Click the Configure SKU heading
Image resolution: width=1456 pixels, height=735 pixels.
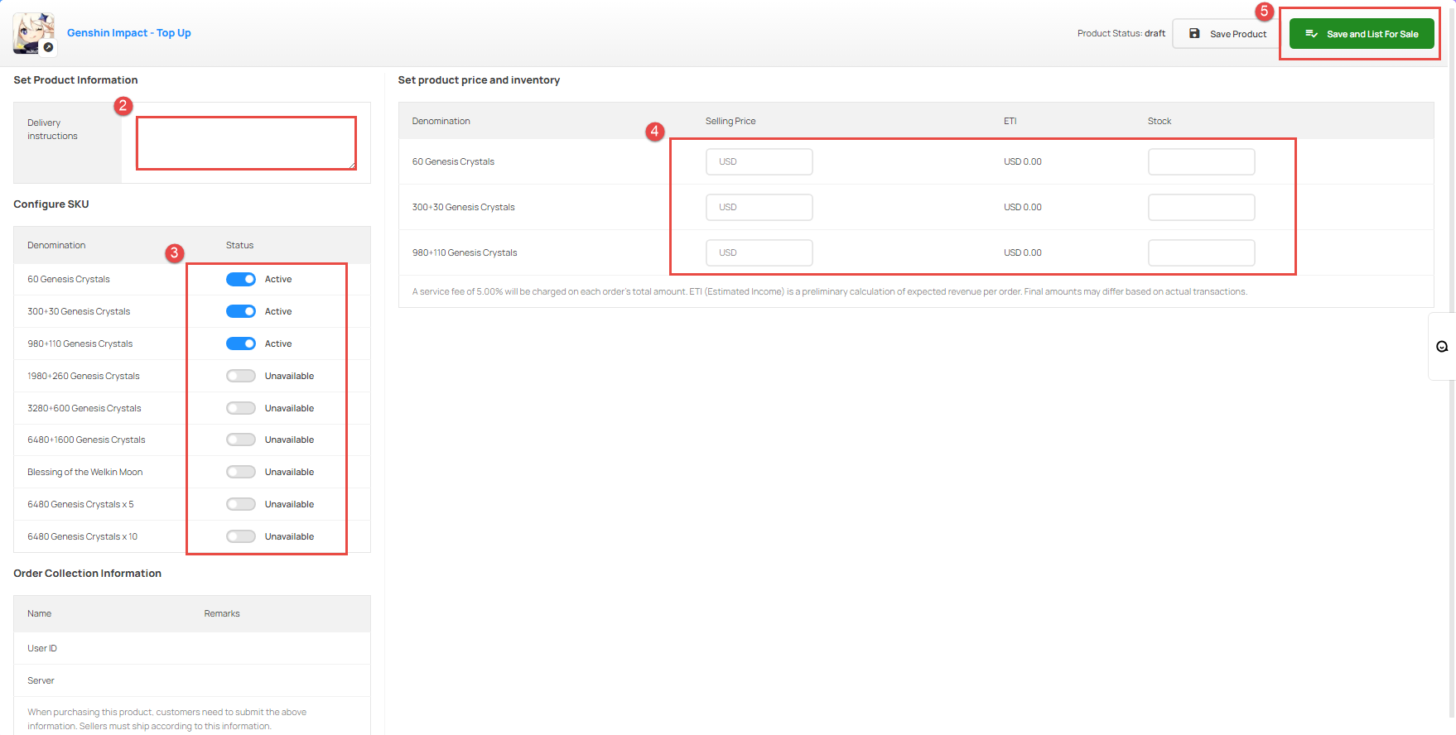tap(51, 204)
